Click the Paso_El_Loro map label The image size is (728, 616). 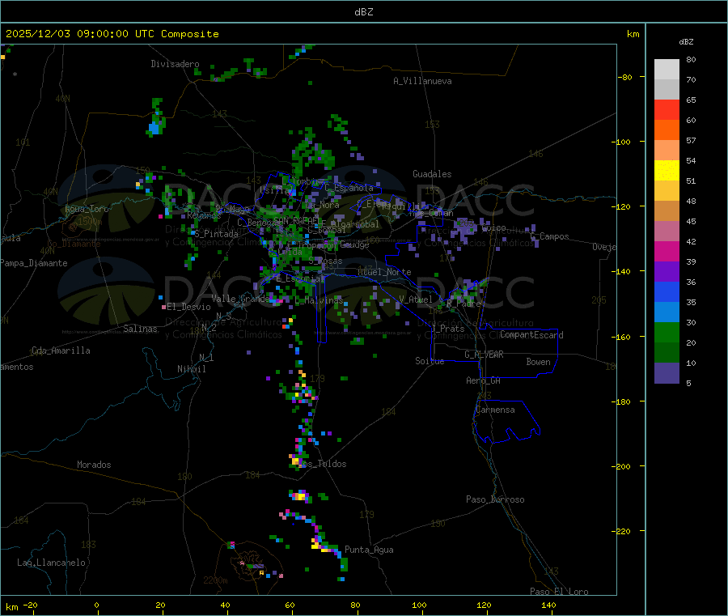(559, 592)
